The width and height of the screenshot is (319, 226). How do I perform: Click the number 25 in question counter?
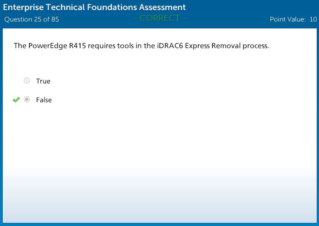[x=38, y=19]
